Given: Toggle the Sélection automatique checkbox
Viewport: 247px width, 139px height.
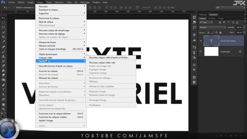Looking at the screenshot, I should [x=14, y=8].
